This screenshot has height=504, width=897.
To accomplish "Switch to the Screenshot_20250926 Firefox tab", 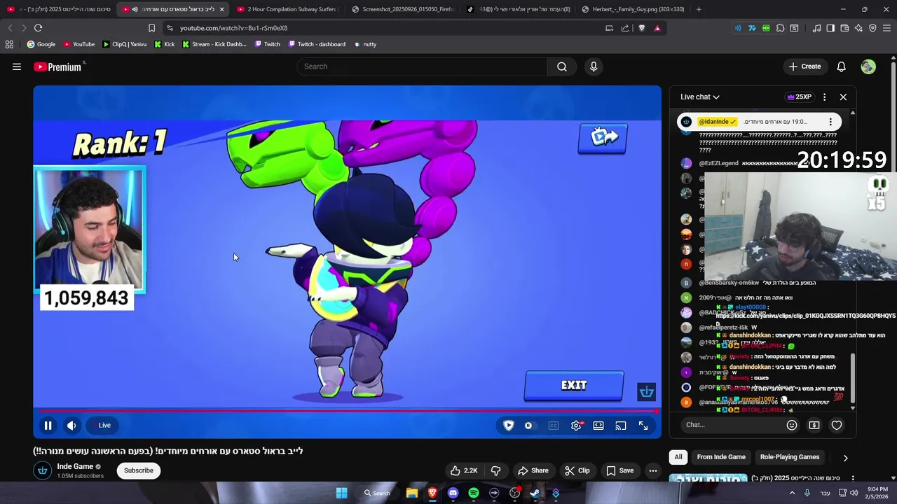I will [402, 9].
